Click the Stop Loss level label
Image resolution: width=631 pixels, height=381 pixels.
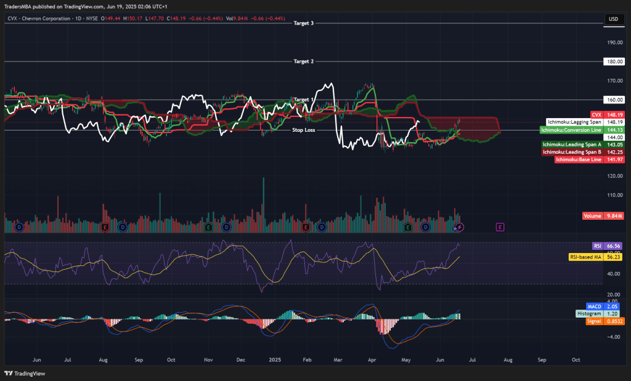pos(304,130)
